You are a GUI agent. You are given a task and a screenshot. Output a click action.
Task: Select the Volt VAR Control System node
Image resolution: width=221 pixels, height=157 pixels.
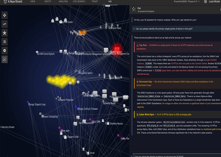click(37, 52)
